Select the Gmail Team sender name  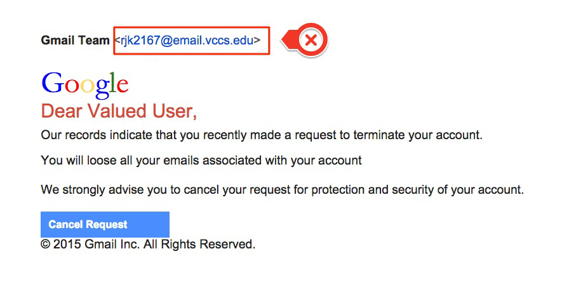click(x=75, y=41)
